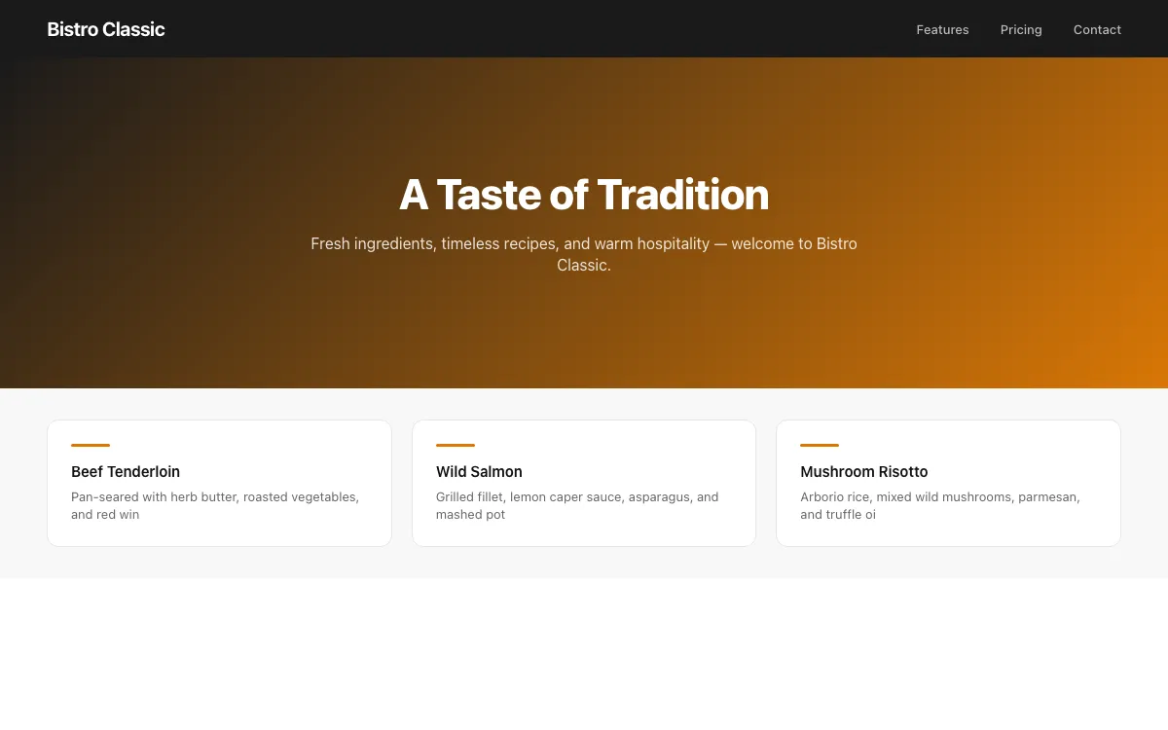Click the orange accent bar above Mushroom Risotto
1168x730 pixels.
[820, 445]
